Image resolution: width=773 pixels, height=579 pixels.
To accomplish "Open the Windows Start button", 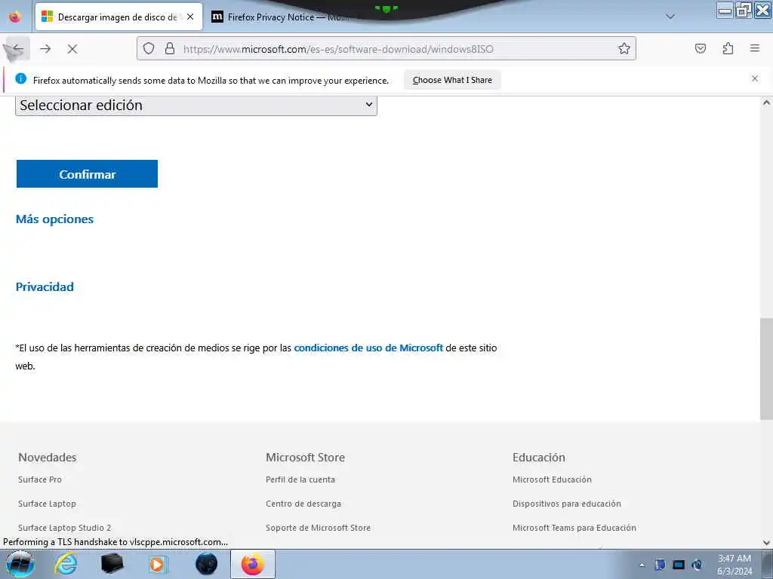I will coord(20,564).
